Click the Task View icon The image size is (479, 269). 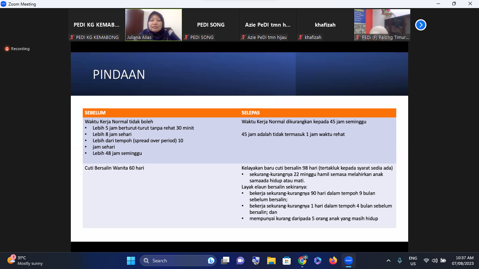click(225, 261)
